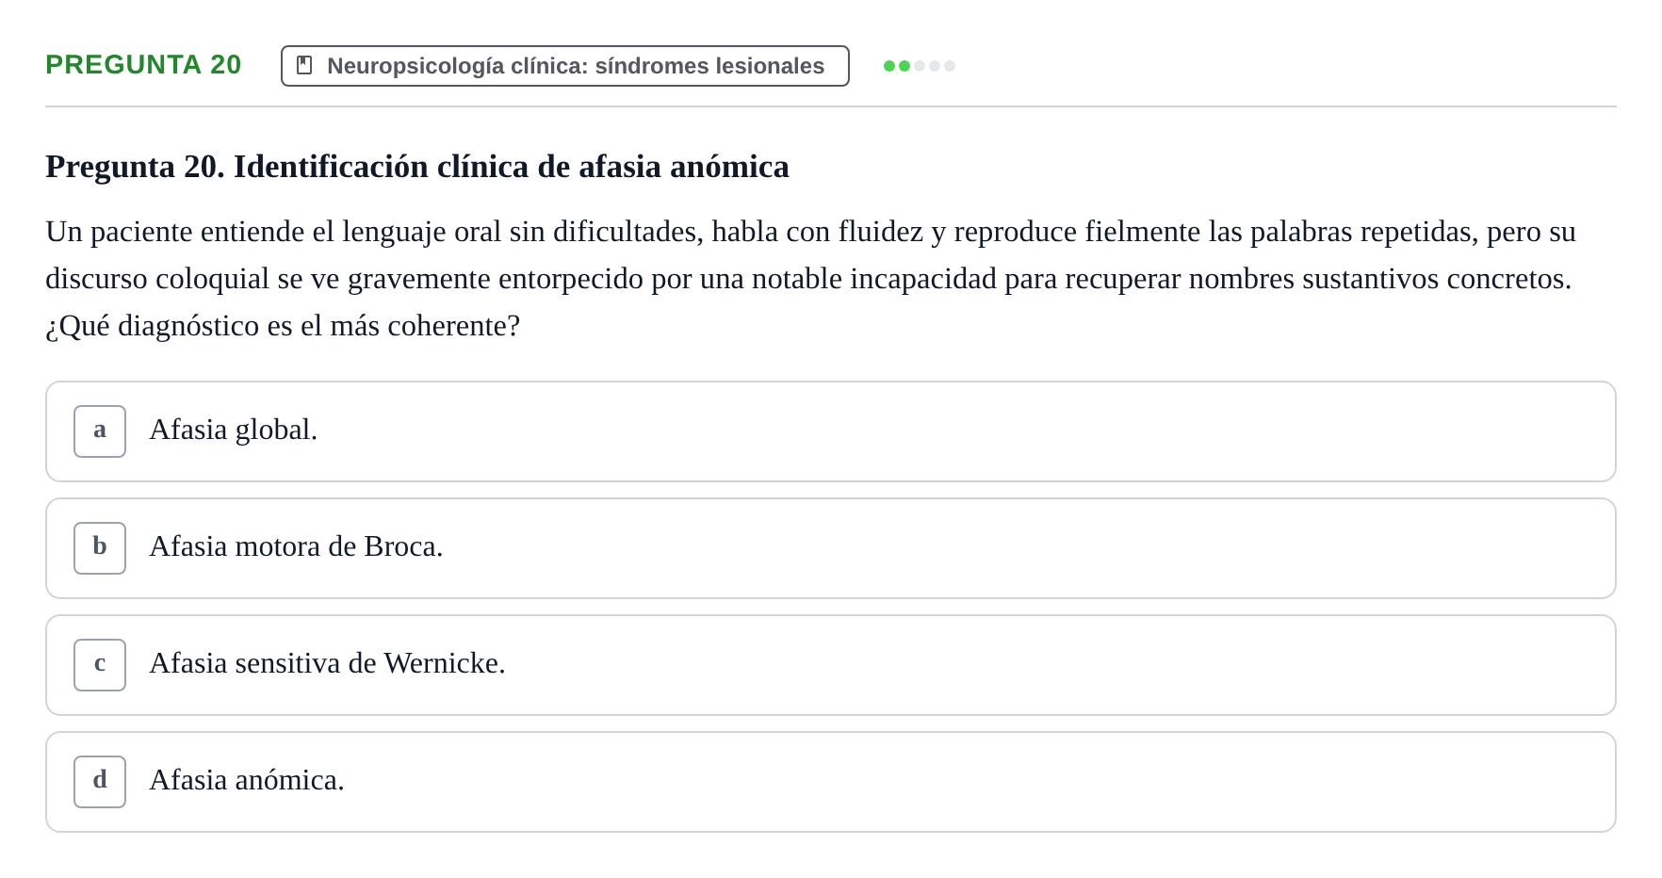Select the letter d option marker

(100, 782)
